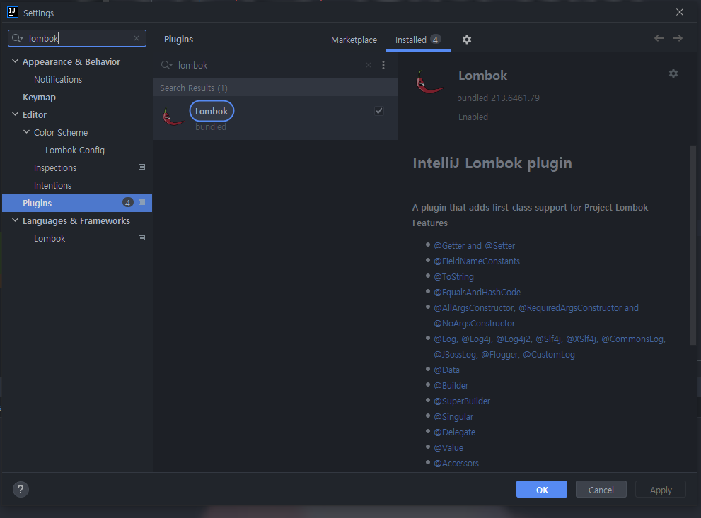Click the large Lombok chili logo
Image resolution: width=701 pixels, height=518 pixels.
pyautogui.click(x=429, y=83)
